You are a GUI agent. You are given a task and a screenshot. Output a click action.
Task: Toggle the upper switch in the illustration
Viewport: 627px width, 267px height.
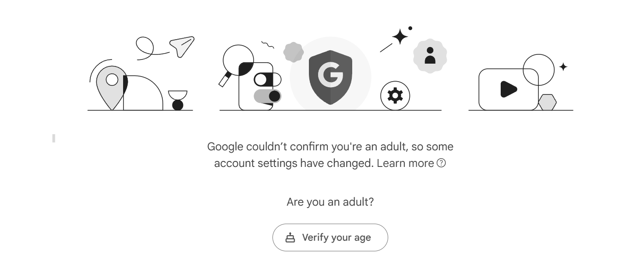point(267,79)
